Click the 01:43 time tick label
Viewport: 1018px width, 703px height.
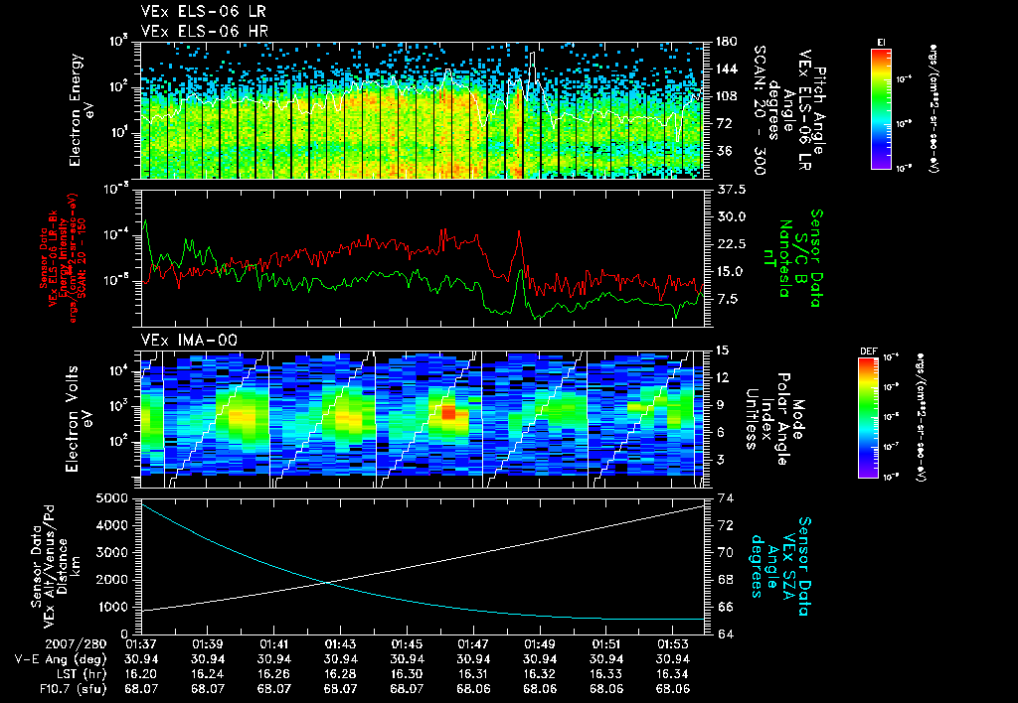(340, 644)
